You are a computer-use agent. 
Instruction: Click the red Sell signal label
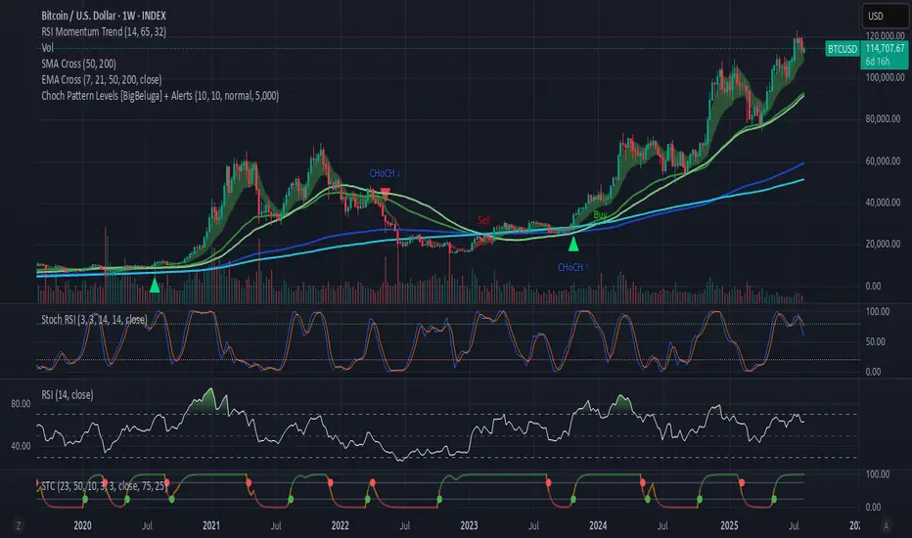(x=484, y=220)
